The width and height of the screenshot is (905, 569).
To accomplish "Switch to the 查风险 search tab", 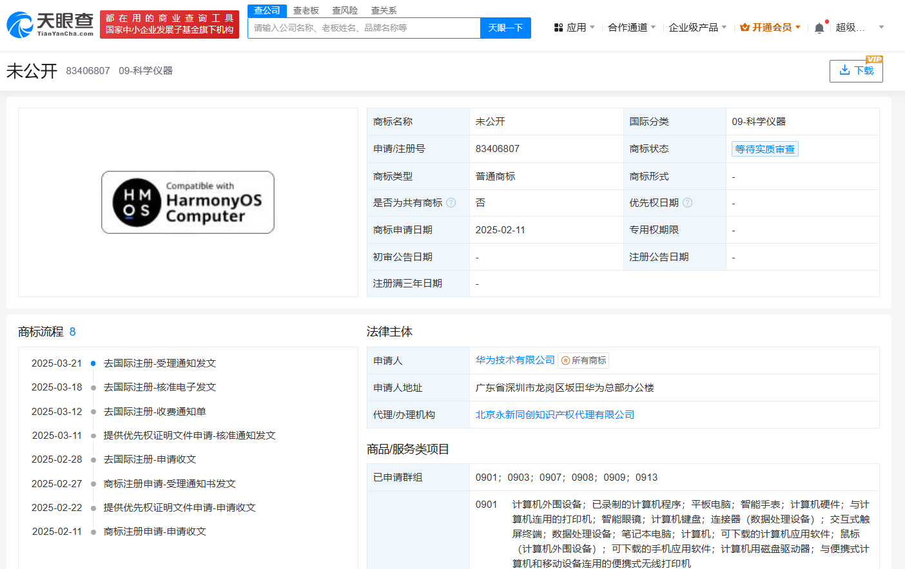I will (345, 10).
